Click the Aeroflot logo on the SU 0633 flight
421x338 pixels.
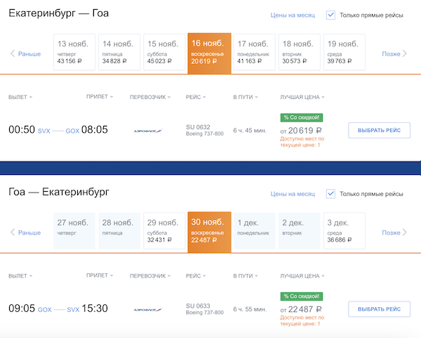click(147, 309)
